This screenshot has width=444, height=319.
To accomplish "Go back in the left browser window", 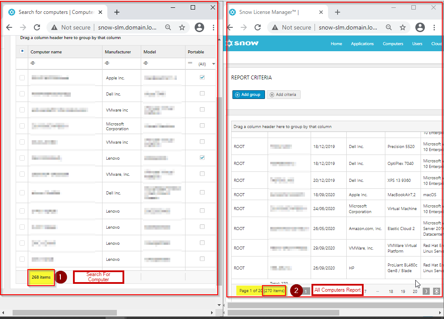I will tap(10, 27).
